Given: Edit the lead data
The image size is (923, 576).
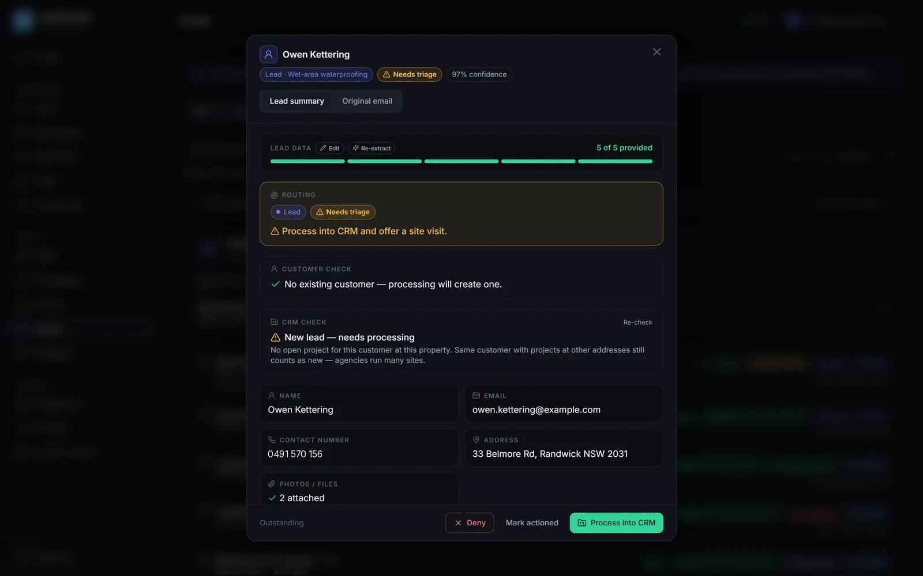Looking at the screenshot, I should 330,148.
